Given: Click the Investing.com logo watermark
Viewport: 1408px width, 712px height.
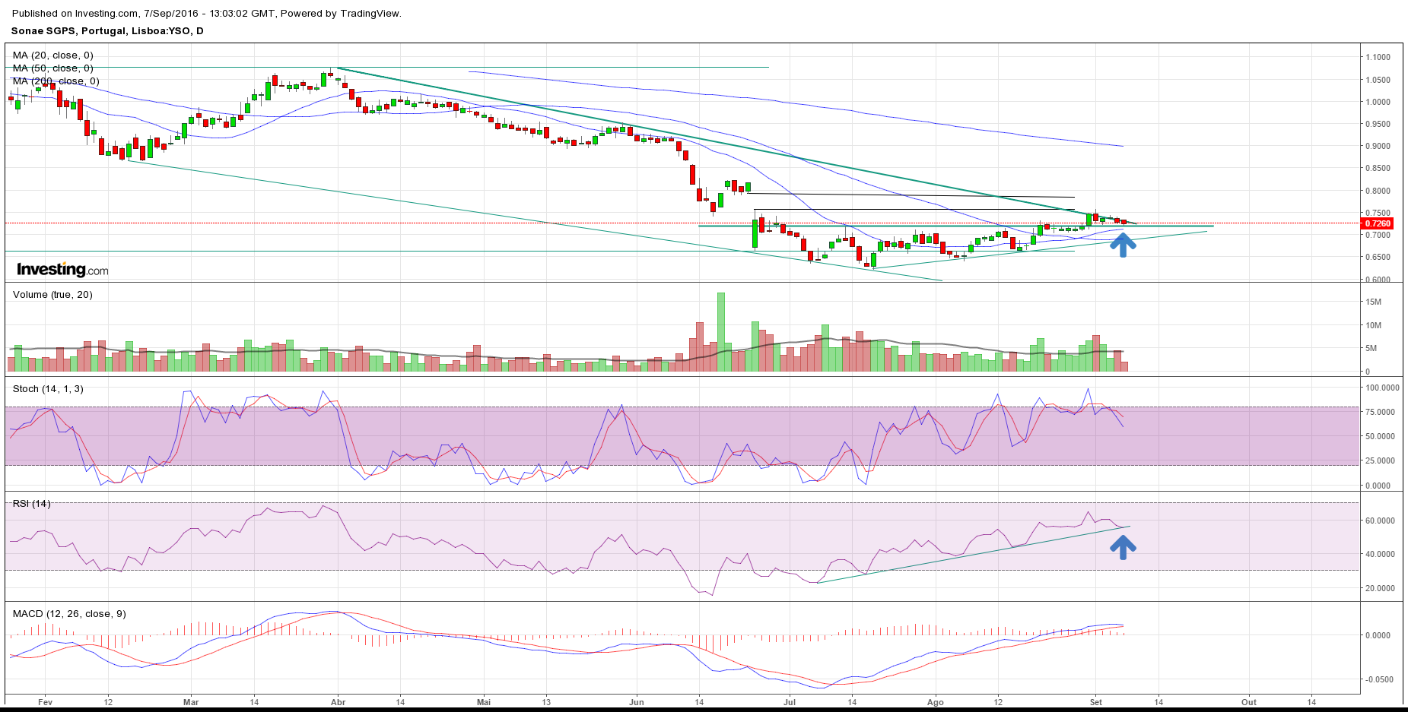Looking at the screenshot, I should pos(62,270).
